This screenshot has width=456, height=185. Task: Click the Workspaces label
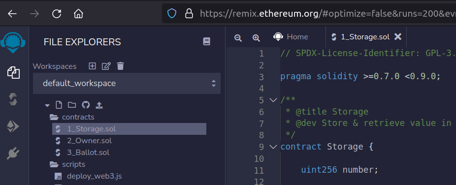[x=55, y=66]
